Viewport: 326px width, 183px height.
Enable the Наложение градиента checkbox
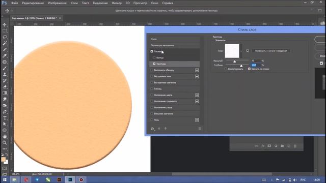(x=152, y=101)
